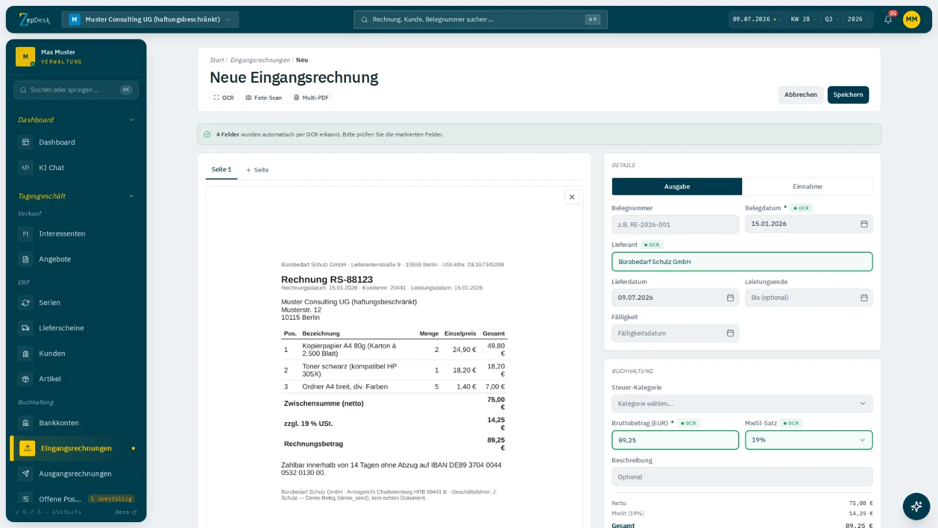
Task: Focus sidebar Suchen oder springen field
Action: [76, 90]
